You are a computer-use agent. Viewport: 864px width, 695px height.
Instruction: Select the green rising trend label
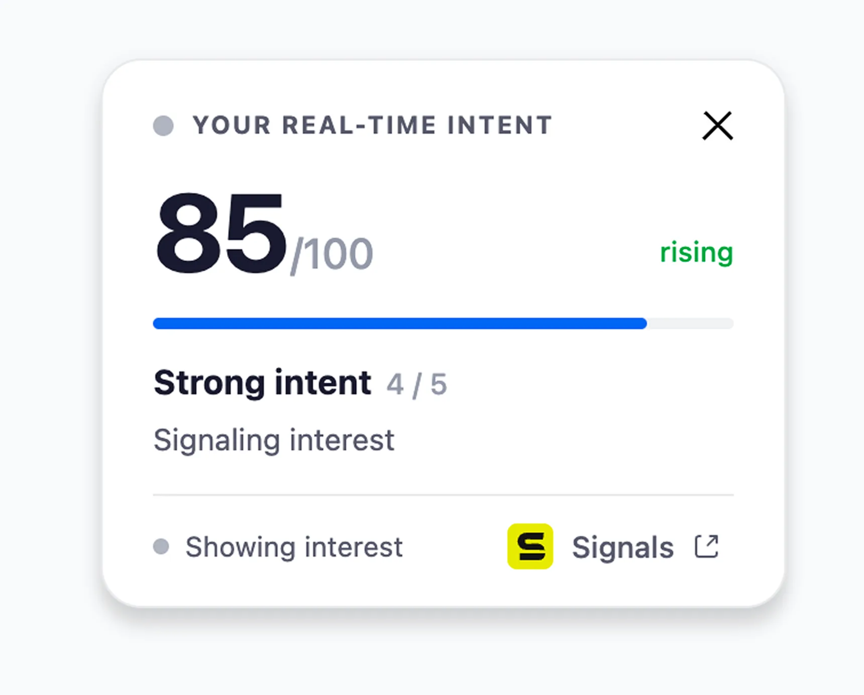pyautogui.click(x=696, y=252)
